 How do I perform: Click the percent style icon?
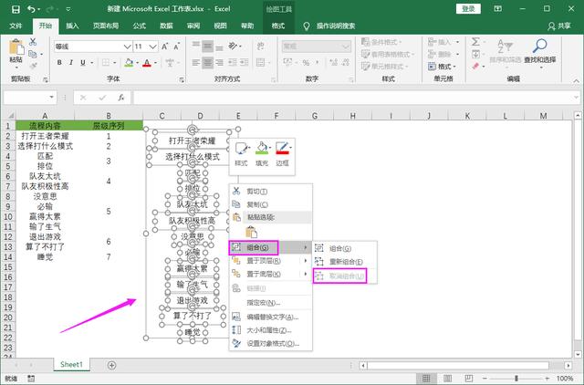click(306, 63)
